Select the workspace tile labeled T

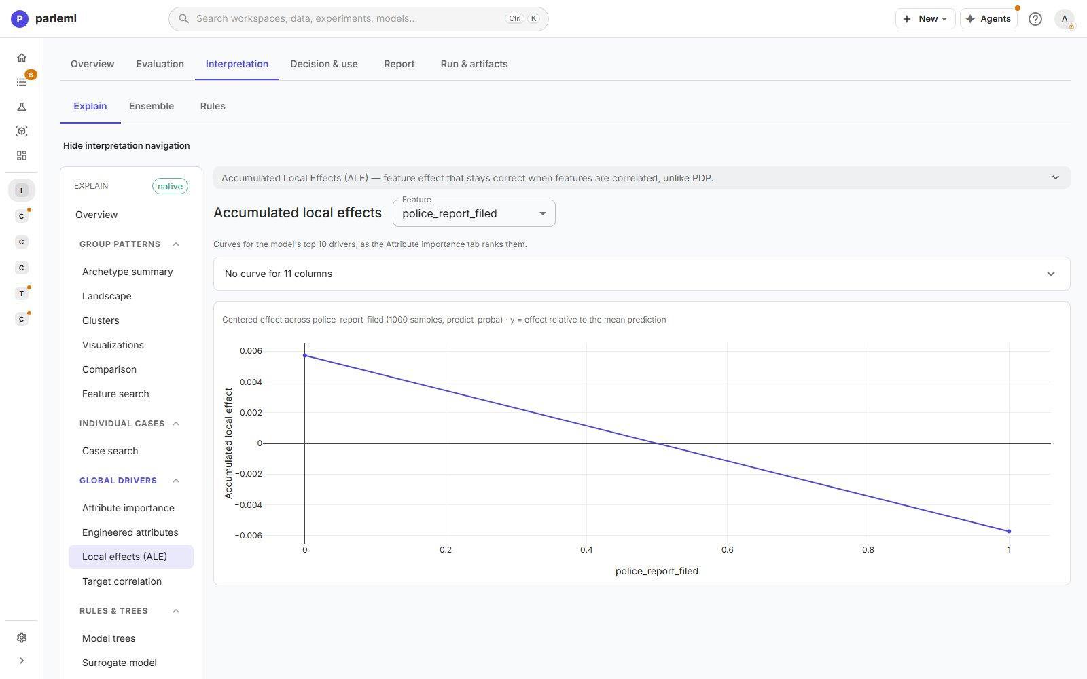pyautogui.click(x=22, y=293)
